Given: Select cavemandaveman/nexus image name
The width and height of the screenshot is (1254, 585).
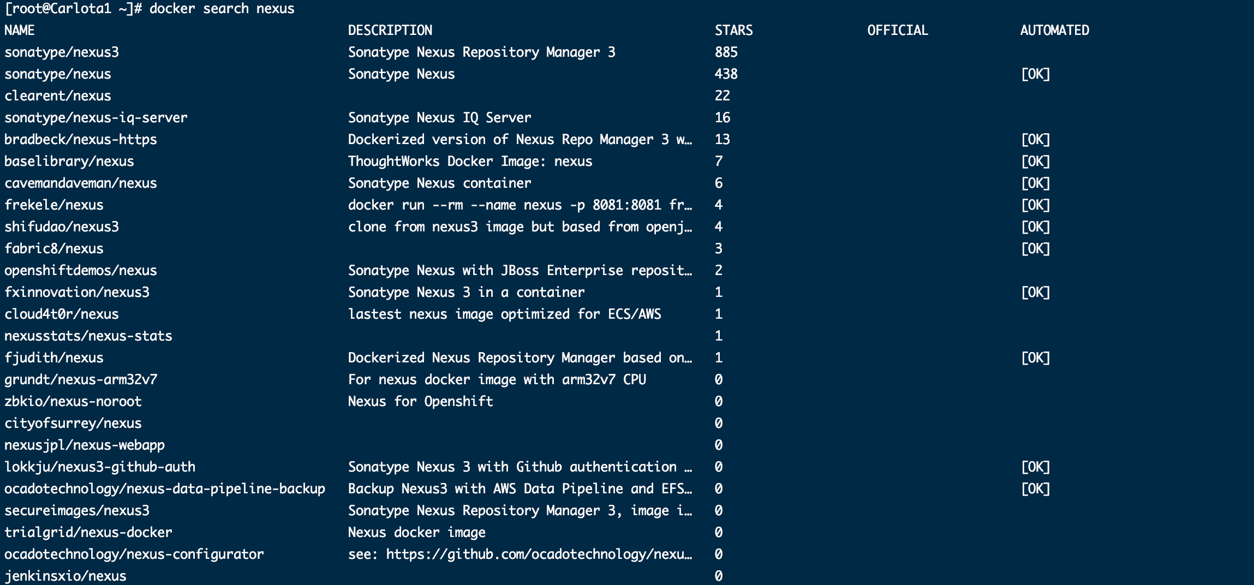Looking at the screenshot, I should (81, 183).
